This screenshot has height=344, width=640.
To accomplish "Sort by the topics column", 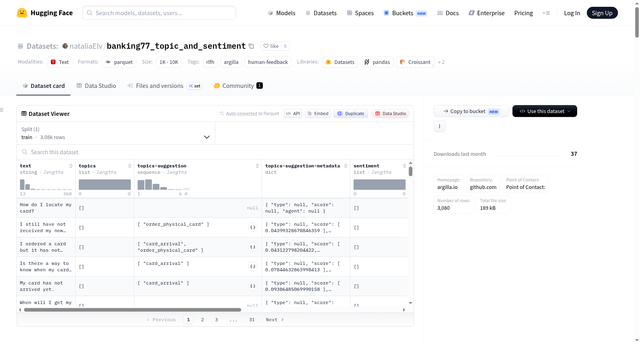I will [x=130, y=166].
